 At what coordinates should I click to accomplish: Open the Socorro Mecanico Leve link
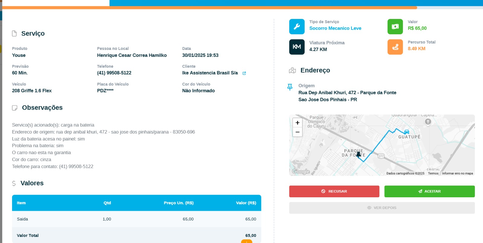click(335, 28)
